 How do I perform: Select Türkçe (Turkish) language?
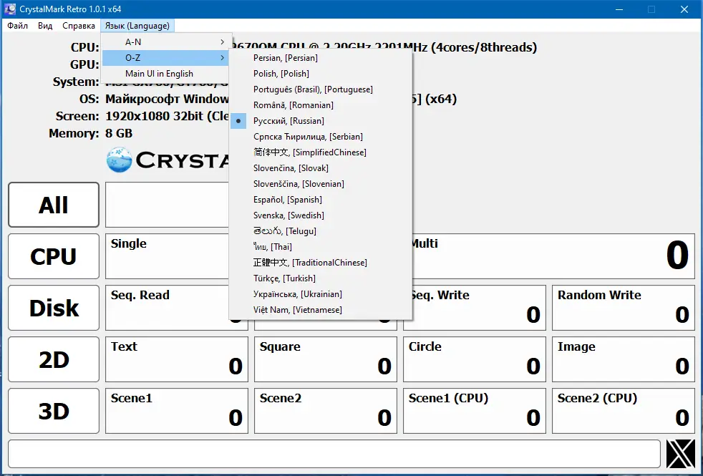point(321,278)
